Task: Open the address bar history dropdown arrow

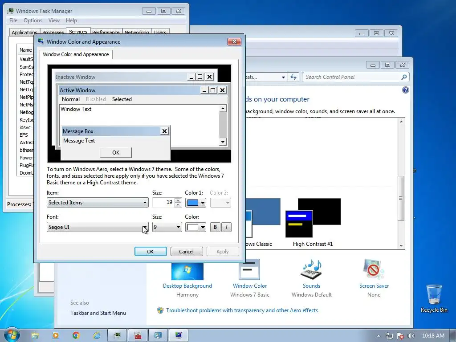Action: (x=283, y=77)
